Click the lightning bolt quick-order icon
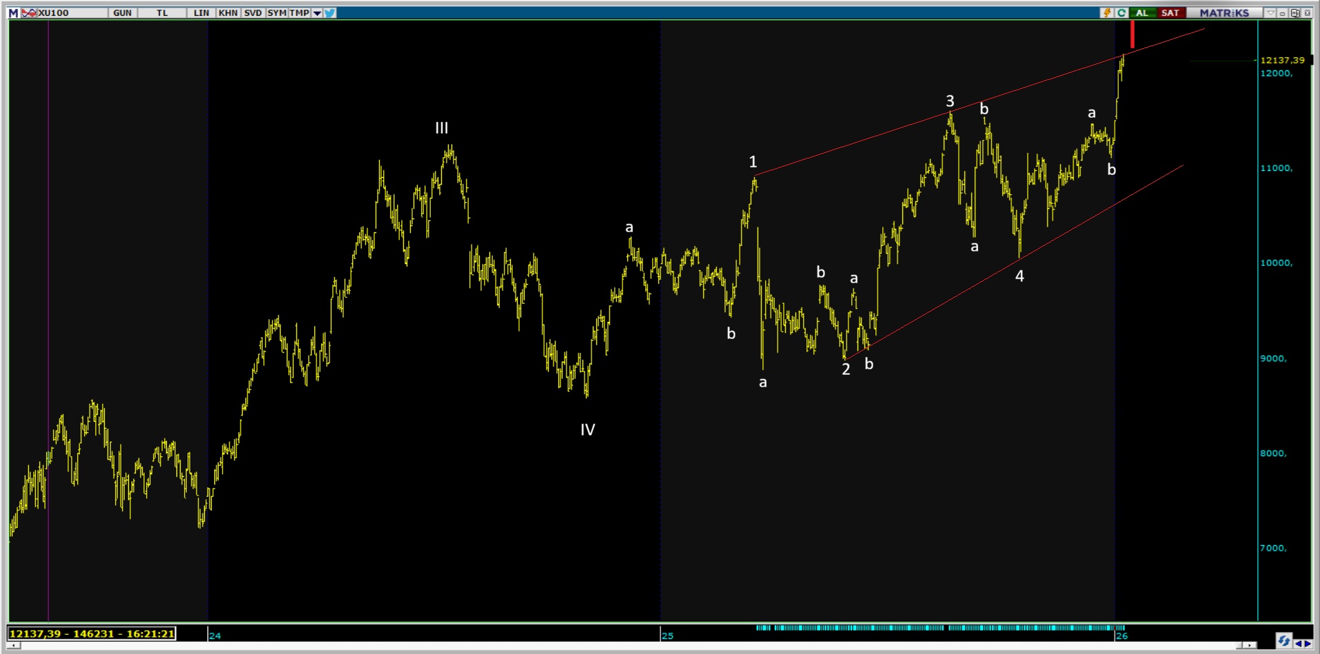1320x654 pixels. [1107, 13]
